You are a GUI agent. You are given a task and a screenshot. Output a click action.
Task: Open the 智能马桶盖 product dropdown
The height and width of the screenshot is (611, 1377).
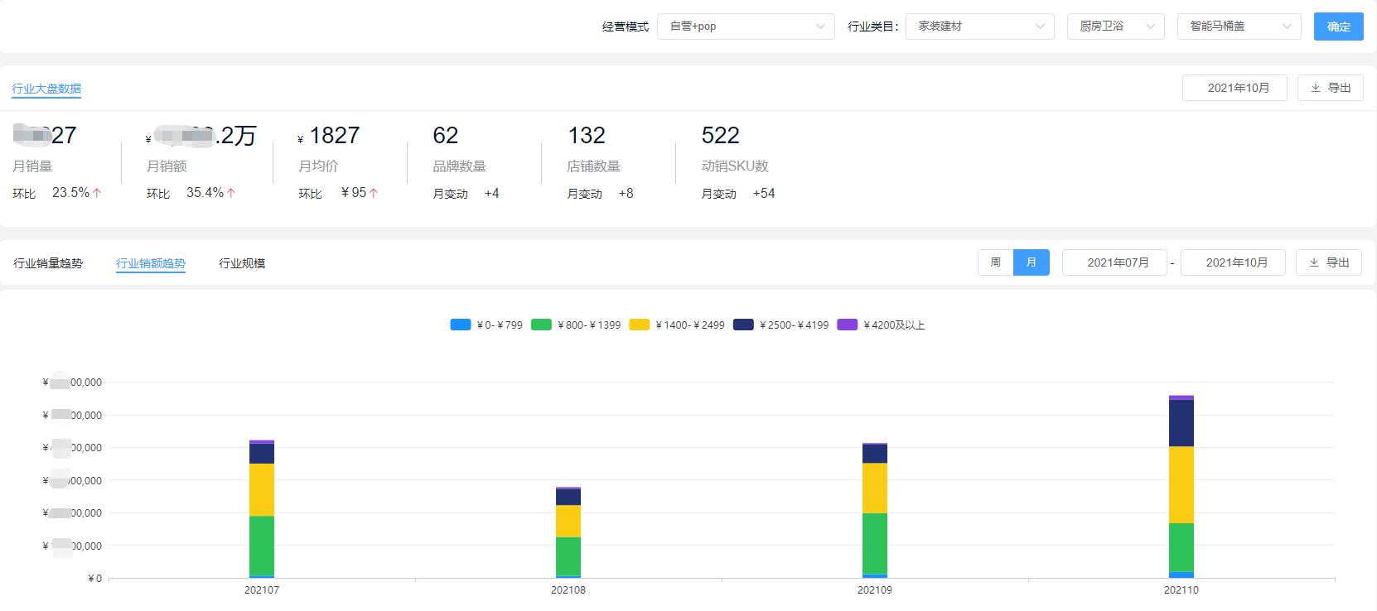coord(1239,26)
